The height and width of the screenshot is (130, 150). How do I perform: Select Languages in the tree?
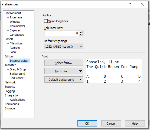tap(17, 35)
